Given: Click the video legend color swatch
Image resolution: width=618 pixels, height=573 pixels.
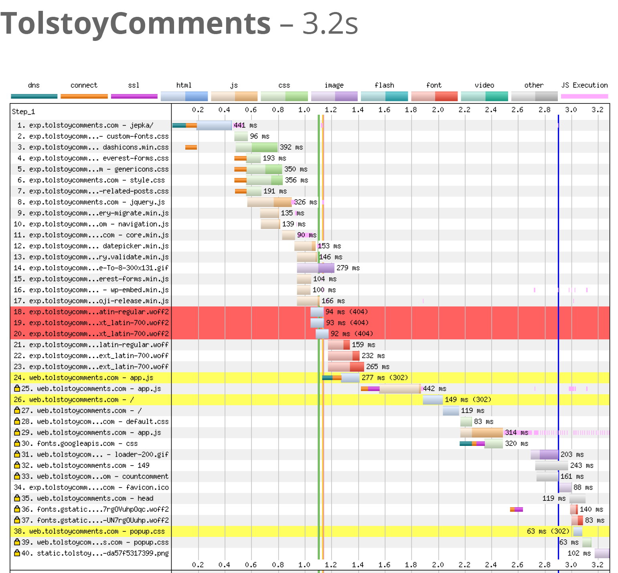Looking at the screenshot, I should 484,96.
